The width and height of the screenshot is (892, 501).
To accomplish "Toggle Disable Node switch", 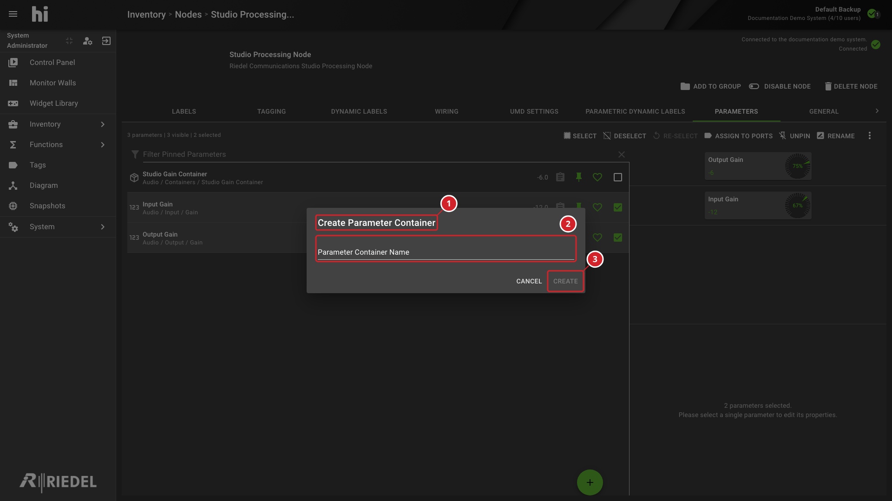I will (780, 86).
